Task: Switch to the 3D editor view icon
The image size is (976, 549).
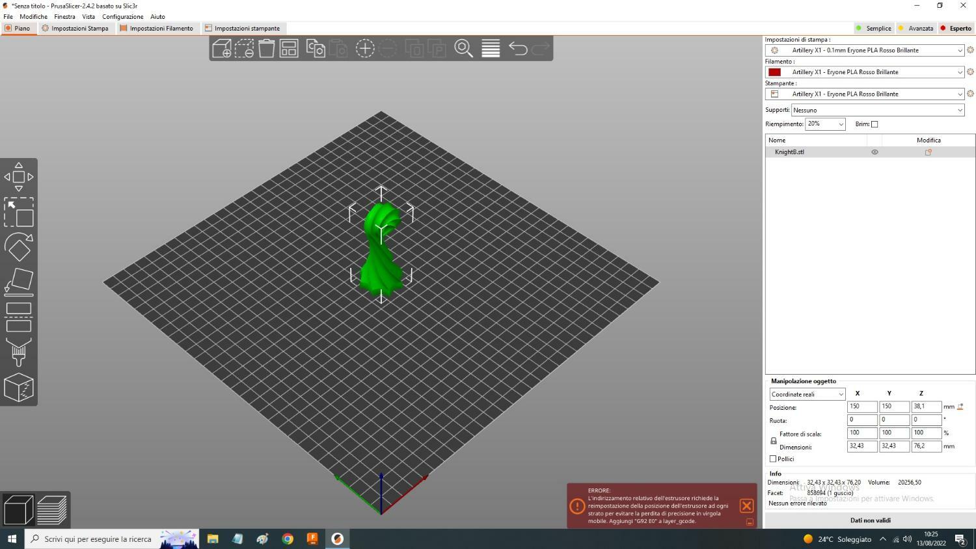Action: pyautogui.click(x=18, y=510)
